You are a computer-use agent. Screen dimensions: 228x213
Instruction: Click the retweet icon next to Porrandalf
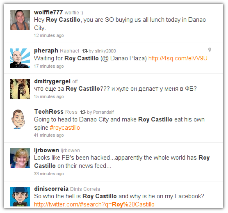[83, 112]
